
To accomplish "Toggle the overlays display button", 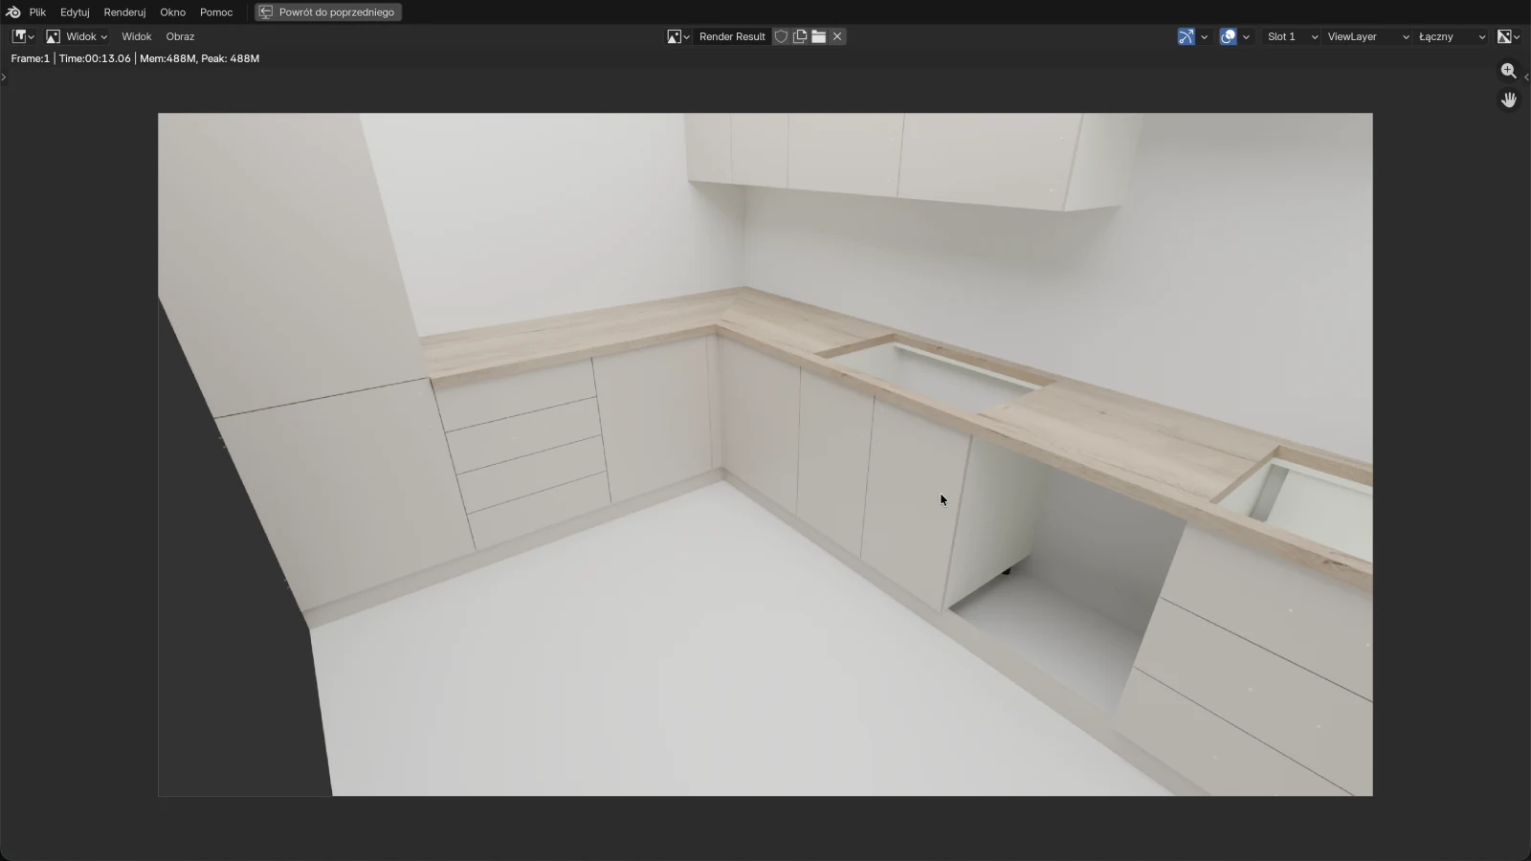I will pyautogui.click(x=1229, y=36).
